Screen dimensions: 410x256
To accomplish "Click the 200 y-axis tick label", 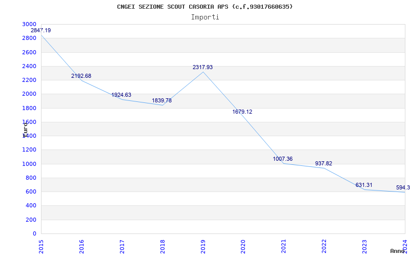I will pyautogui.click(x=31, y=220).
